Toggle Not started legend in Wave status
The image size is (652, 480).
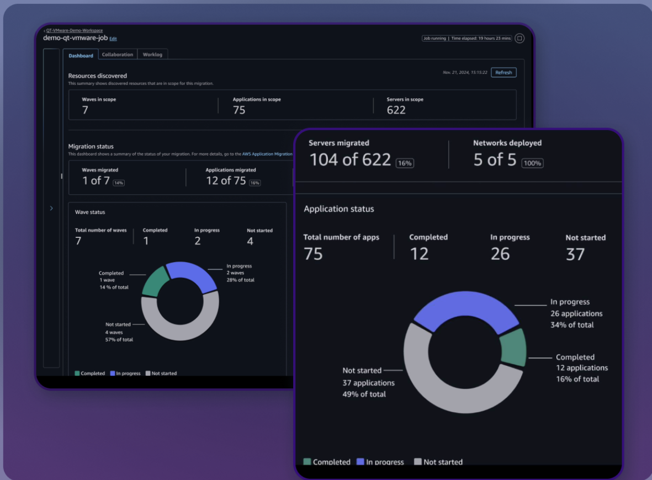pyautogui.click(x=148, y=374)
